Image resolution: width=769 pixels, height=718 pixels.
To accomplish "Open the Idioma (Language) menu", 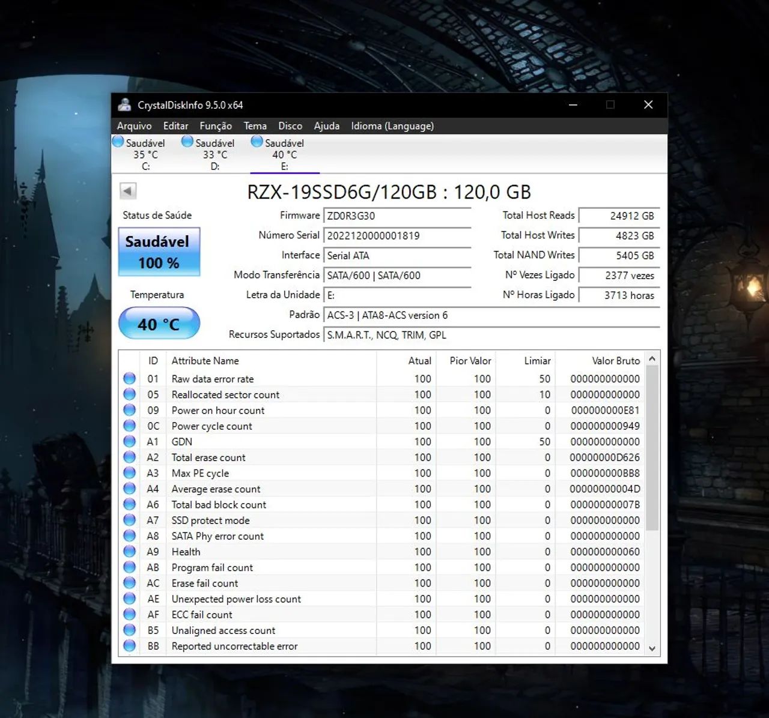I will click(392, 126).
